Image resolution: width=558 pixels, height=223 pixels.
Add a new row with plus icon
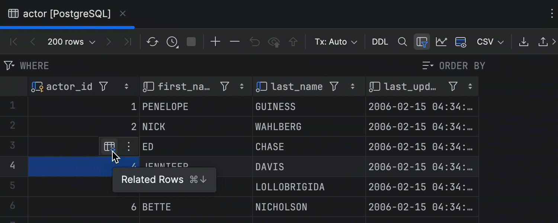coord(215,42)
